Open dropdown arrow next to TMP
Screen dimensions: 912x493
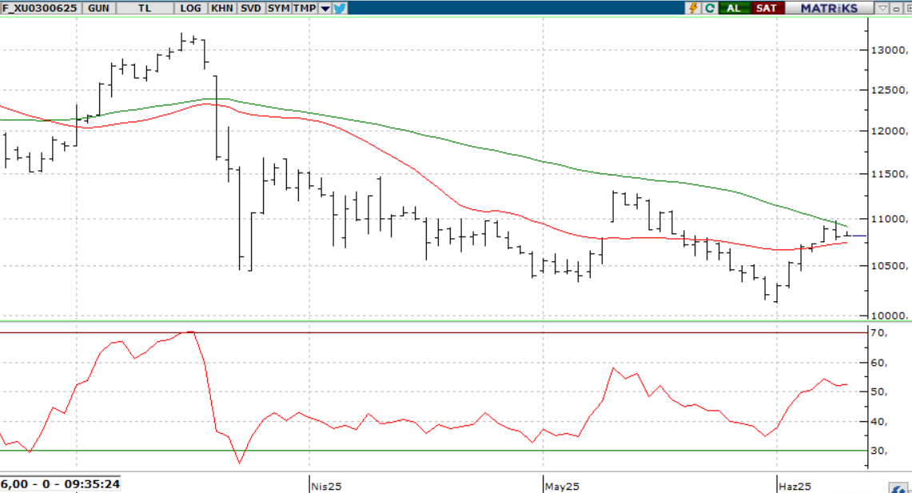(325, 8)
